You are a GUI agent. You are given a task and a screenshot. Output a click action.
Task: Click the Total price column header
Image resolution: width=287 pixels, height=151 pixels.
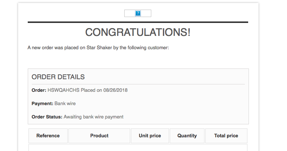click(x=226, y=136)
